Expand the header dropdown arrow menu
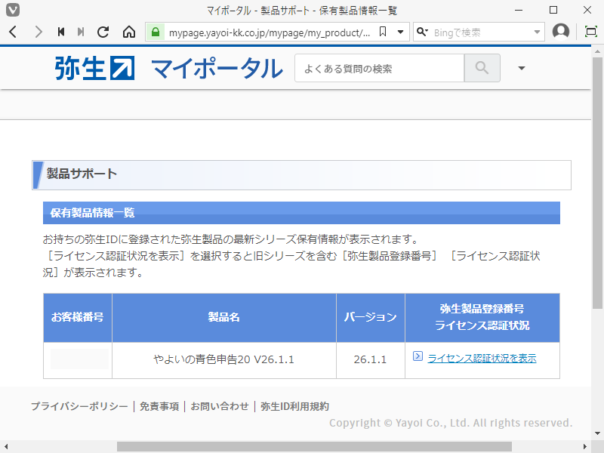This screenshot has width=604, height=453. [x=522, y=68]
